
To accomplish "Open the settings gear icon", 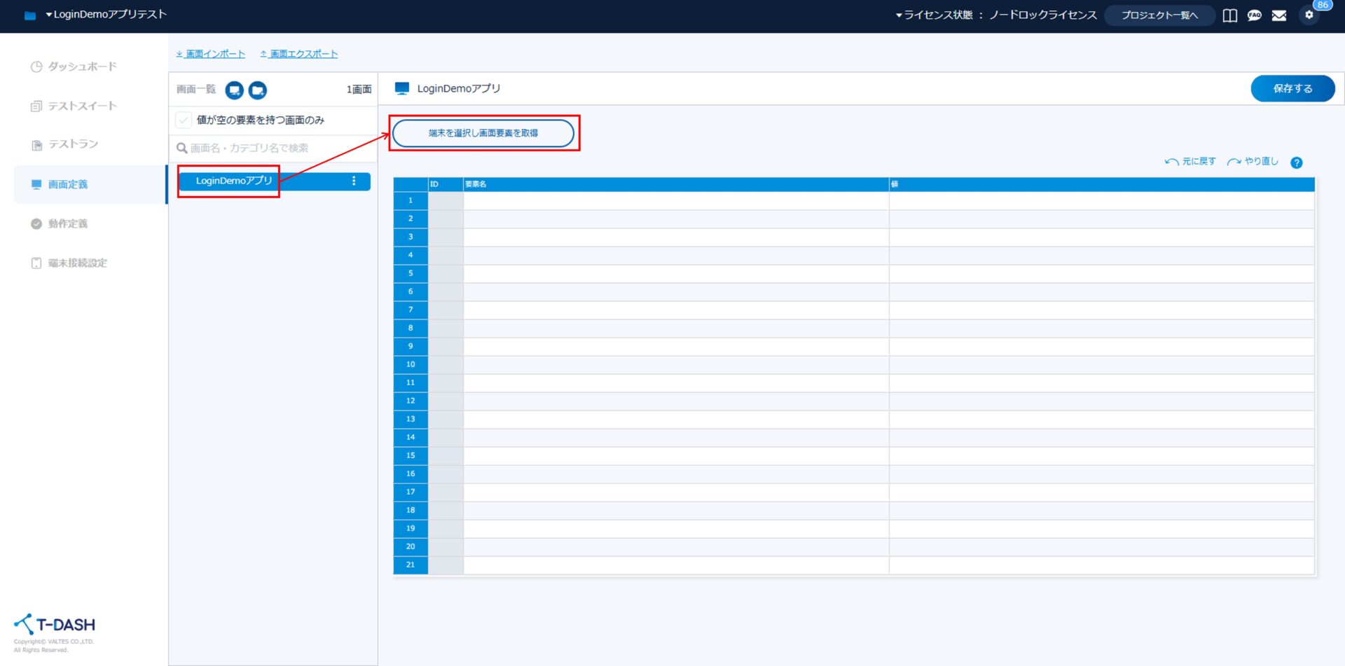I will pyautogui.click(x=1309, y=15).
